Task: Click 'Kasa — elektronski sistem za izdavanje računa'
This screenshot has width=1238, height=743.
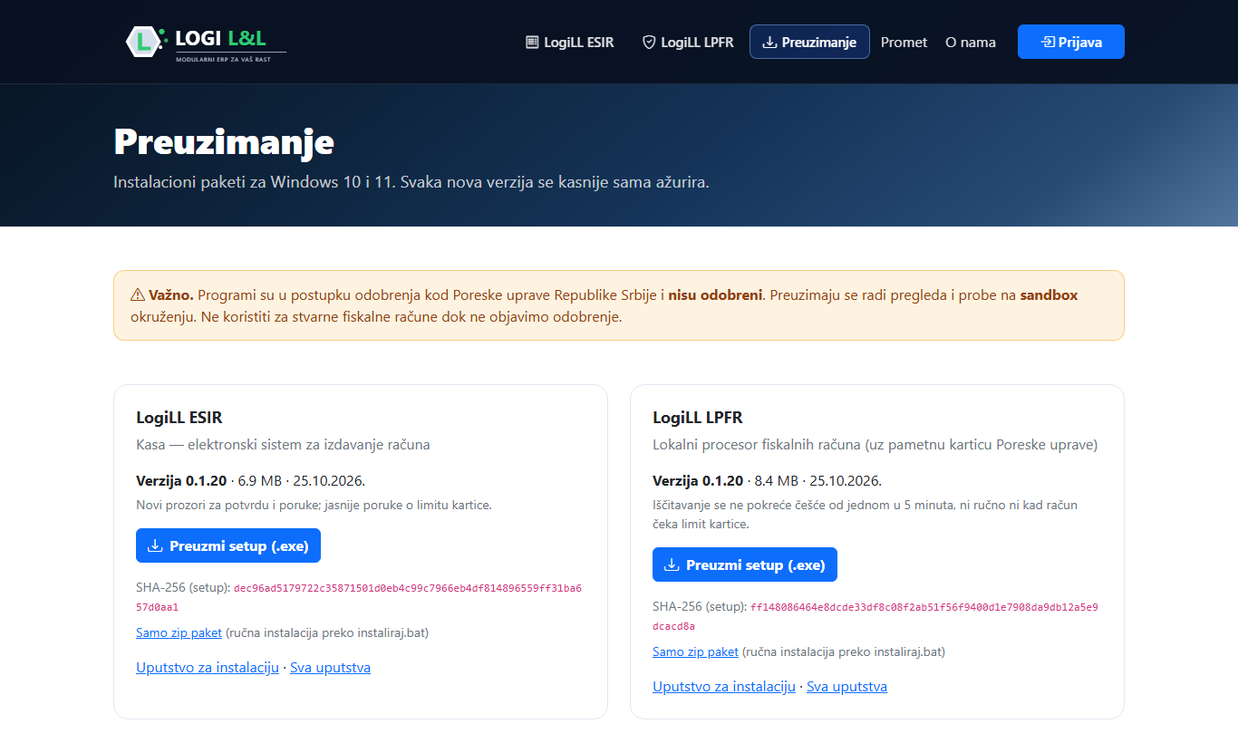Action: coord(283,445)
